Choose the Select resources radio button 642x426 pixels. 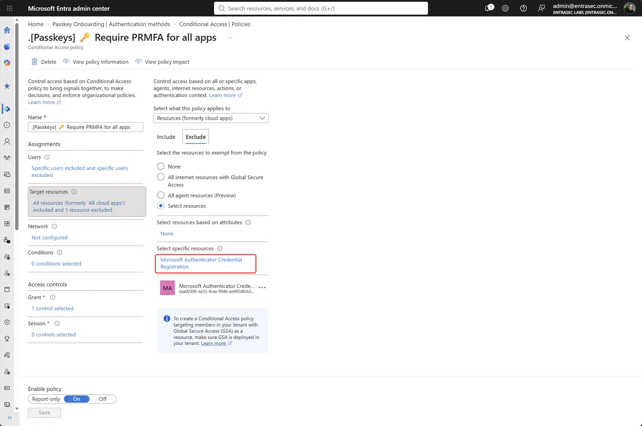[160, 206]
